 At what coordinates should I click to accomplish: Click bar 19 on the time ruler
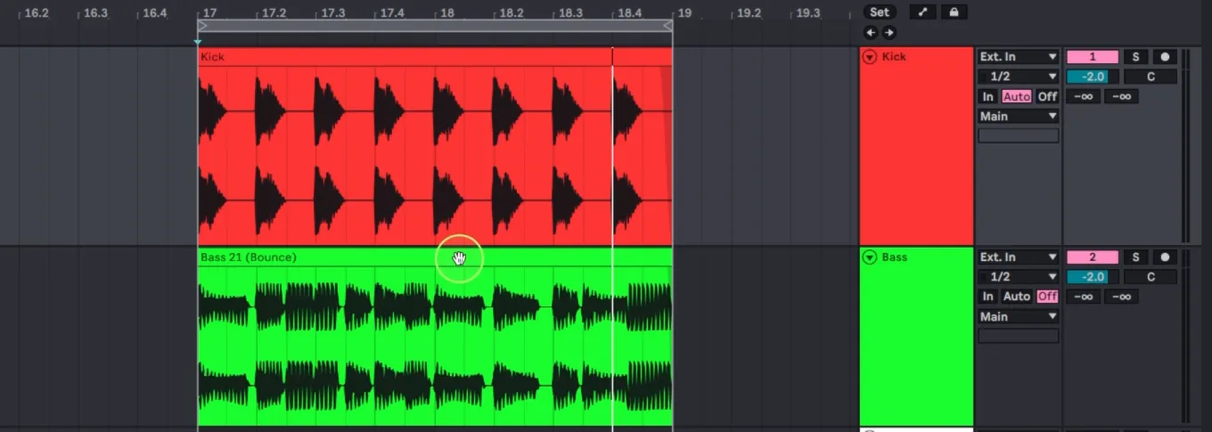[x=684, y=13]
